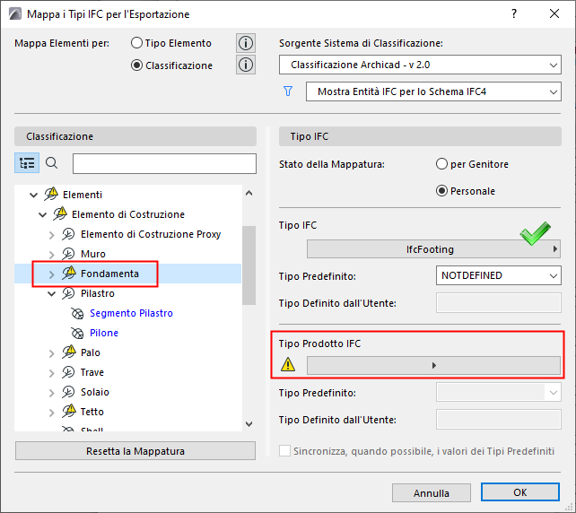576x513 pixels.
Task: Collapse the Pilastro tree node
Action: click(x=52, y=293)
